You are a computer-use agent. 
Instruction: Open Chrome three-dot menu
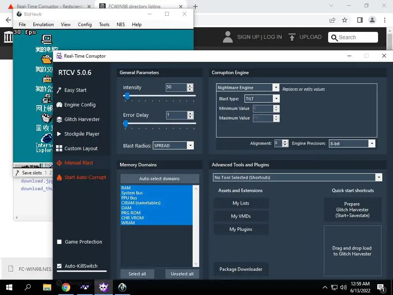click(385, 20)
